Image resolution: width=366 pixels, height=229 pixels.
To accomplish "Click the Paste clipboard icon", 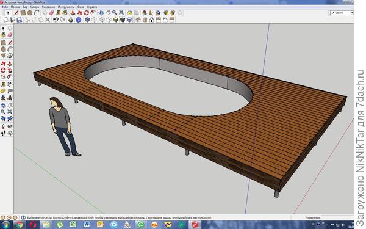I will tap(41, 20).
